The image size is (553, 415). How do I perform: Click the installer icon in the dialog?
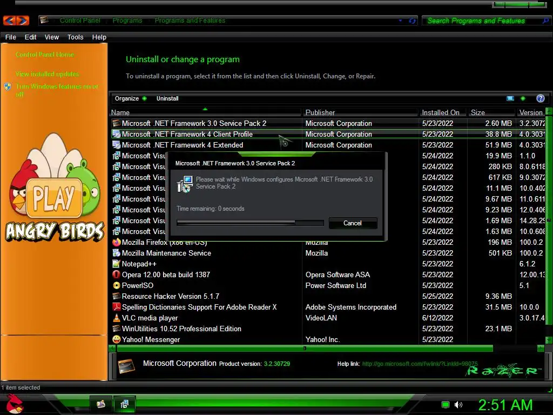pyautogui.click(x=185, y=184)
